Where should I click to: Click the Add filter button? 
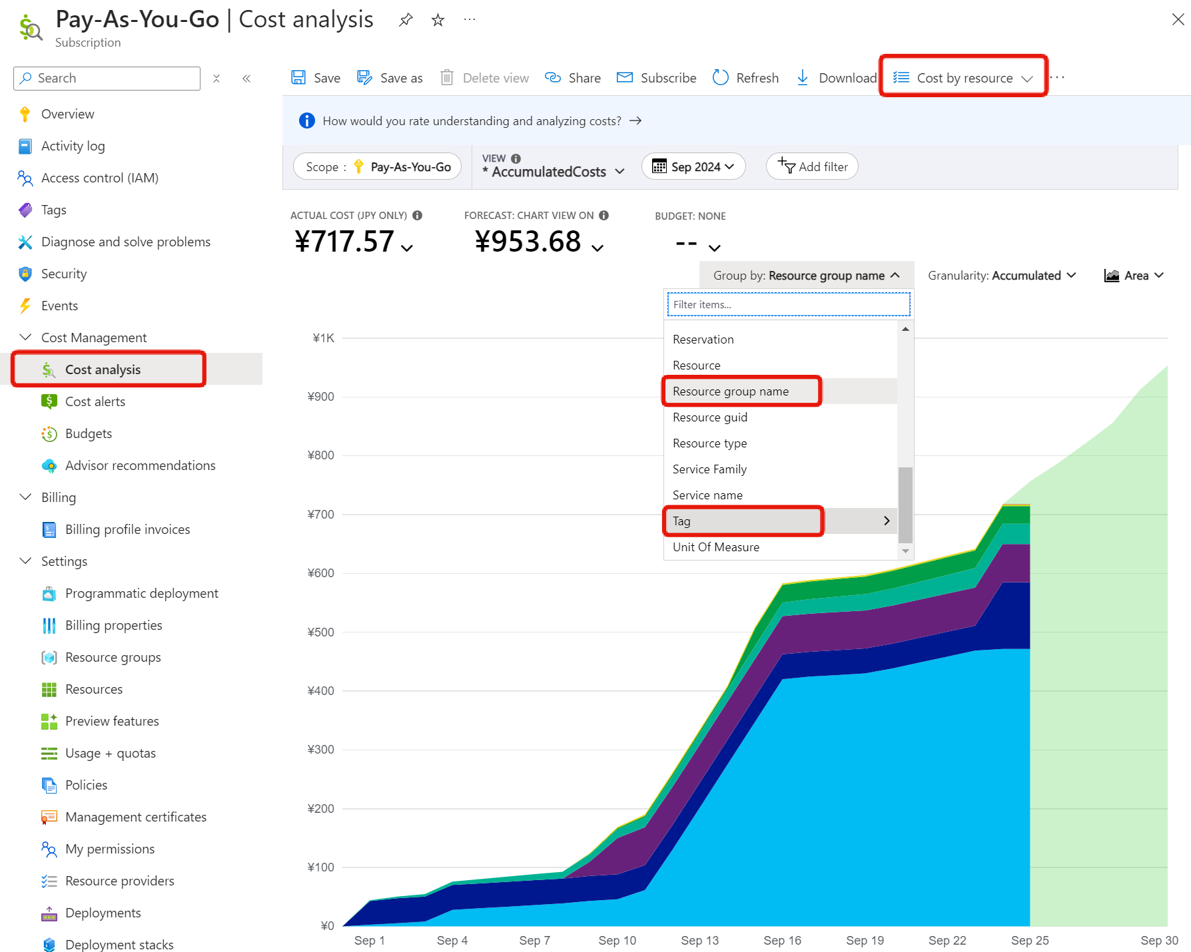(812, 166)
